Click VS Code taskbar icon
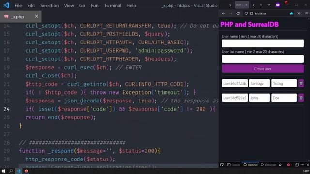Screen dimensions: 310x174 pyautogui.click(x=18, y=171)
